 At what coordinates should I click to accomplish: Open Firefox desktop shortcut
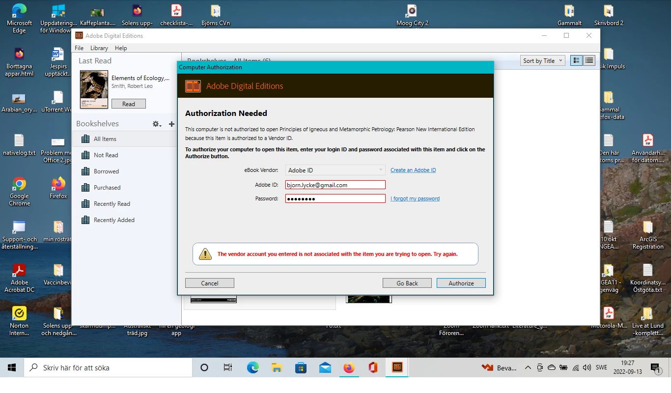pyautogui.click(x=58, y=188)
